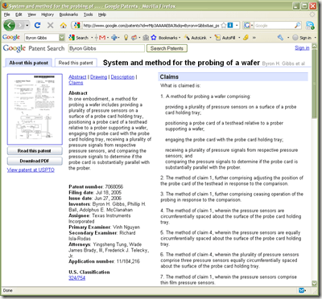The image size is (322, 299).
Task: Click the news/feed icon next to light bulb
Action: (134, 38)
